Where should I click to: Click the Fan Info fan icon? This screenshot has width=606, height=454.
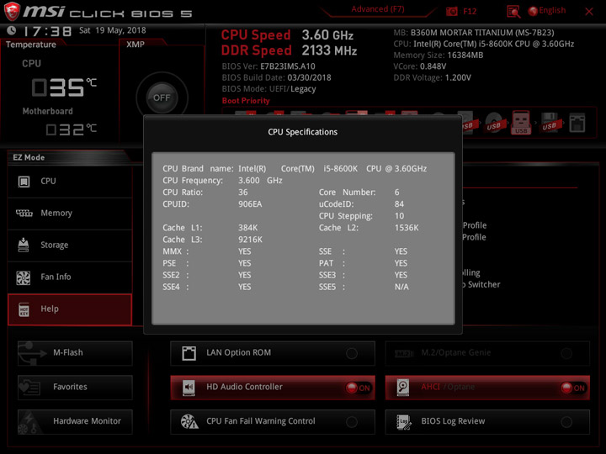24,277
